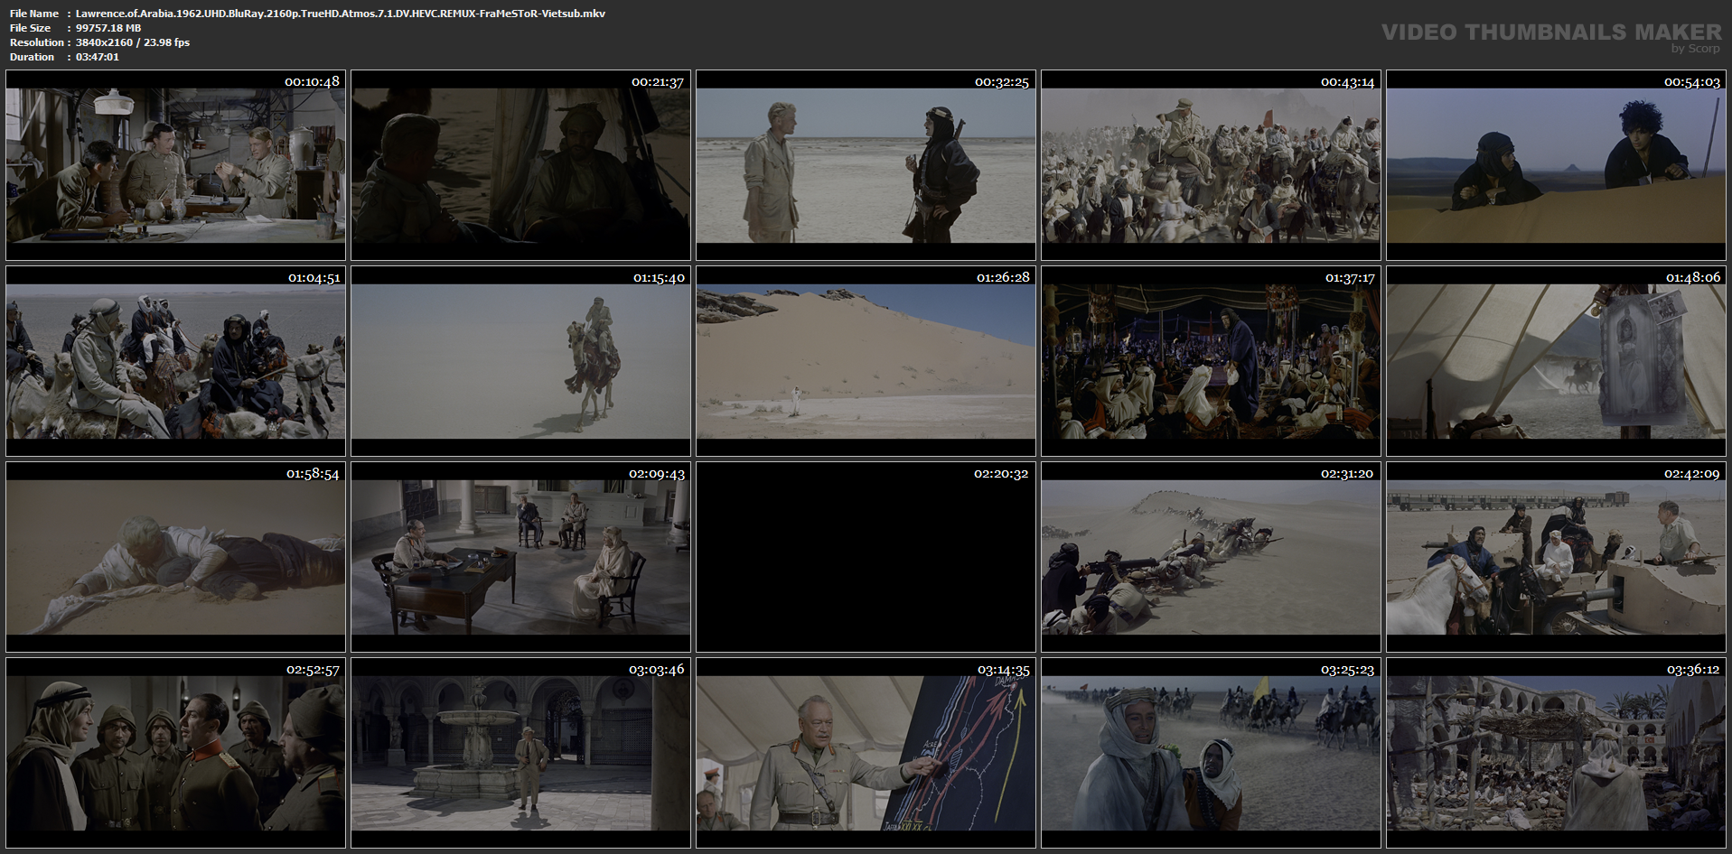This screenshot has height=854, width=1732.
Task: Pick the frame stamped 03:36:12
Action: tap(1556, 753)
